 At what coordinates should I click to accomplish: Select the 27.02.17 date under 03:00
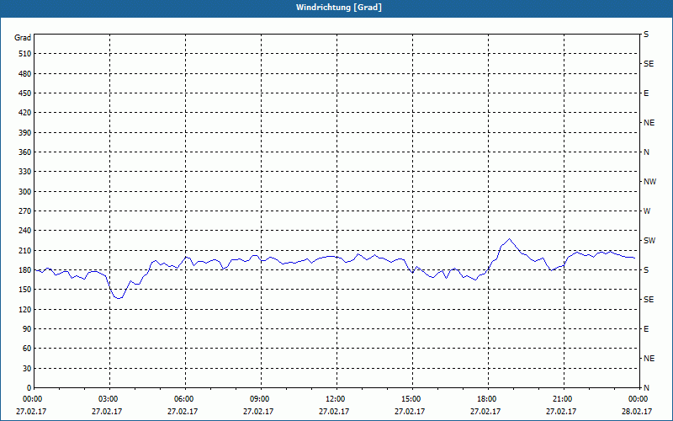107,412
